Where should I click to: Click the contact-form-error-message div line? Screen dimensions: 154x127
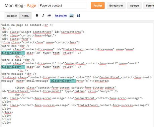point(72,98)
